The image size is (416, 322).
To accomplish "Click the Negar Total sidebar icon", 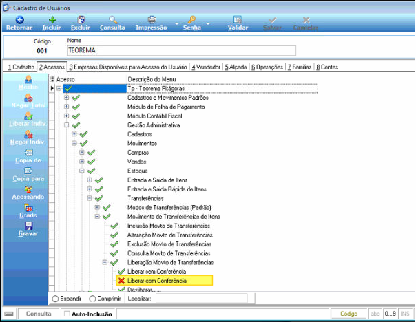I will 28,98.
